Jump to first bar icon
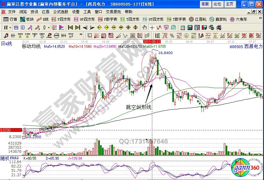 [x=70, y=27]
